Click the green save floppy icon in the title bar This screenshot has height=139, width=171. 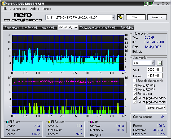(150, 3)
